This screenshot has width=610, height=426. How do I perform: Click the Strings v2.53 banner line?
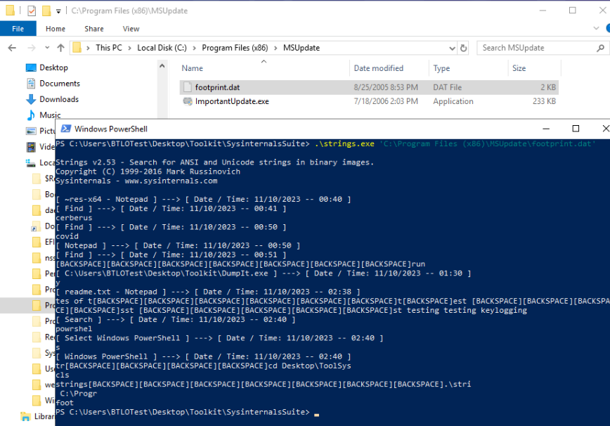click(215, 162)
